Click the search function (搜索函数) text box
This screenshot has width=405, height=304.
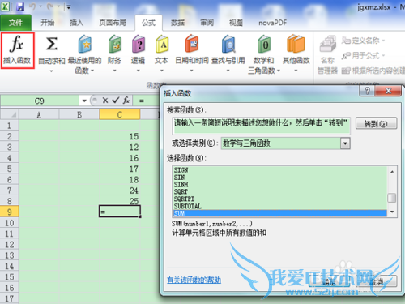point(261,126)
